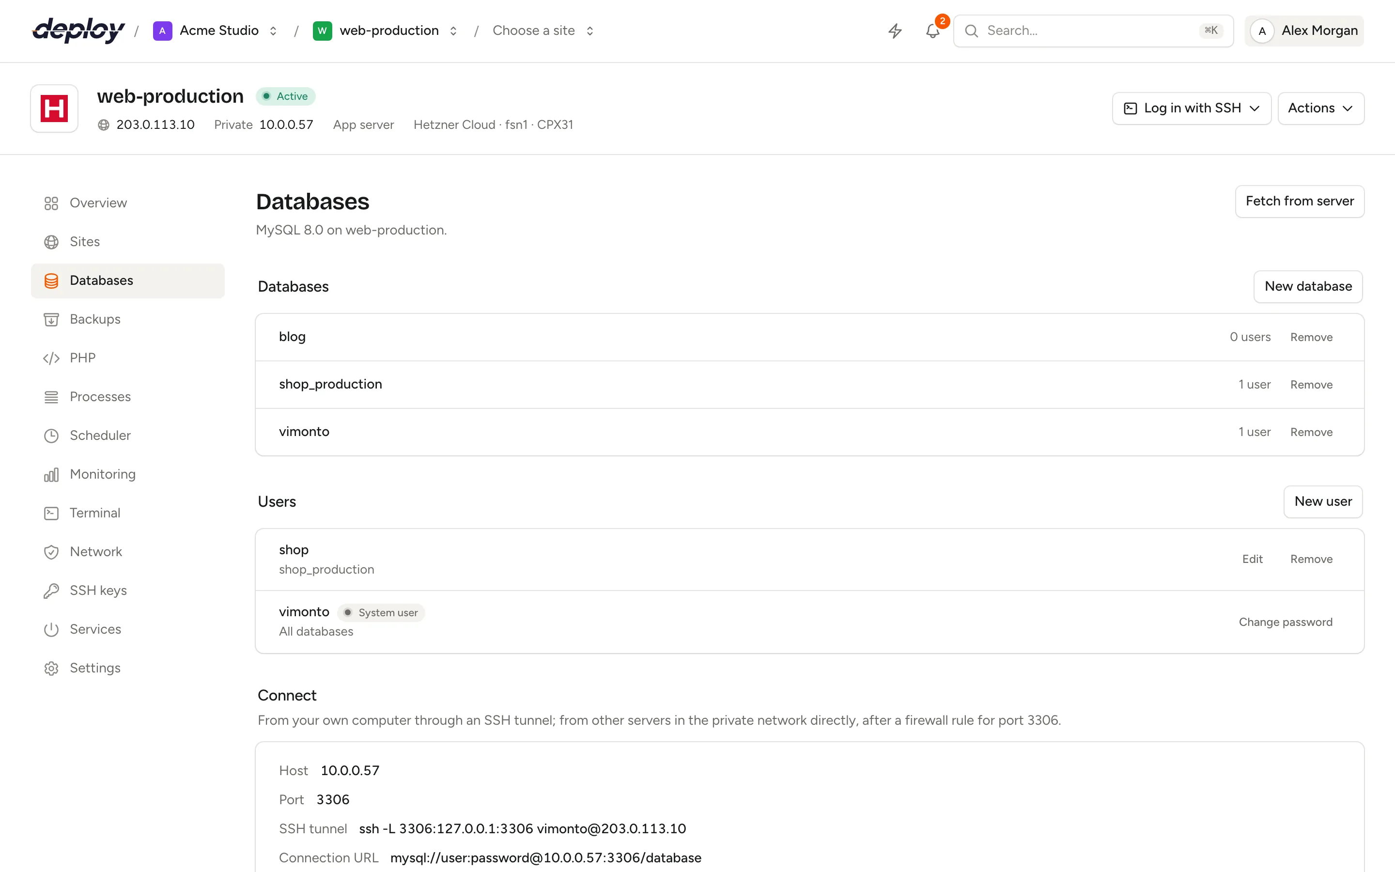Click the deploy logo
1395x872 pixels.
(x=78, y=31)
